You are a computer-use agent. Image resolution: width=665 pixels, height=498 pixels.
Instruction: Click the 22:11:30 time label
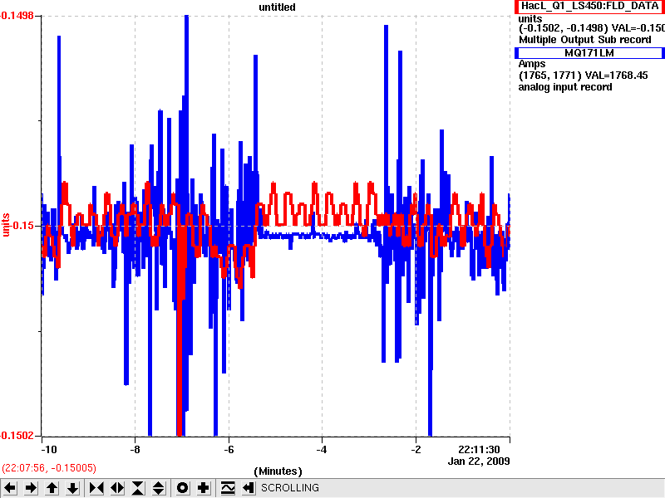coord(479,450)
